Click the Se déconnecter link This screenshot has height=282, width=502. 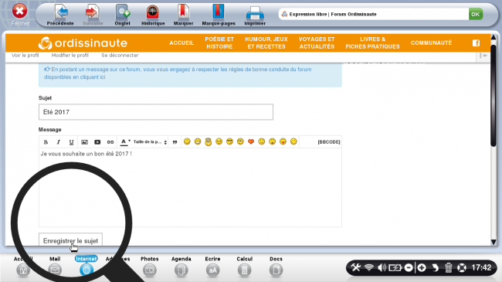120,55
